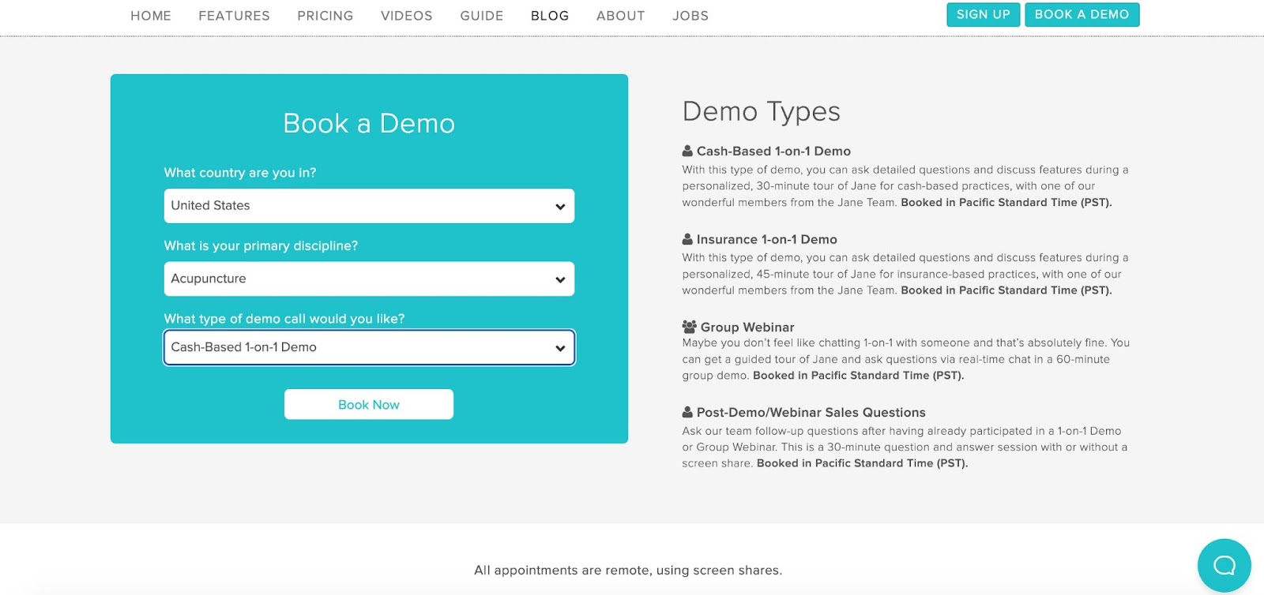
Task: Open the demo call type dropdown
Action: [x=369, y=347]
